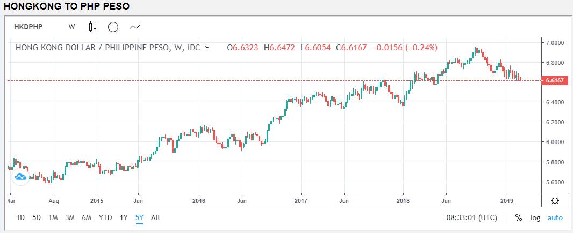Toggle percent scale mode

[x=518, y=218]
